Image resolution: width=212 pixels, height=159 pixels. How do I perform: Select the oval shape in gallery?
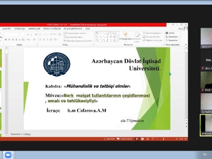pos(111,33)
